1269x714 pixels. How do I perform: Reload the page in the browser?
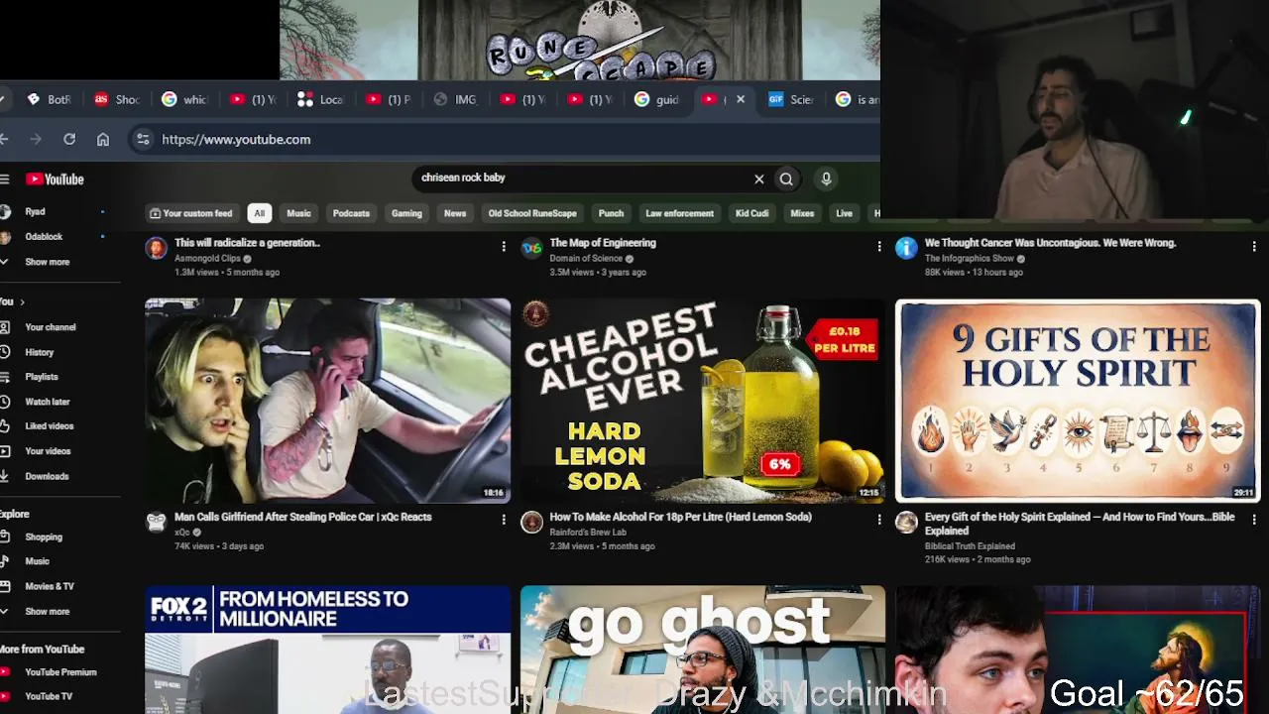[69, 140]
